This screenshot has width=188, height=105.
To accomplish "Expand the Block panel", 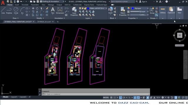I will (113, 18).
